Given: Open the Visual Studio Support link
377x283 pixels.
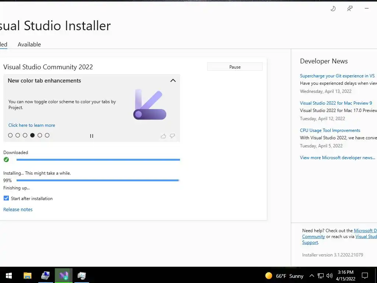Looking at the screenshot, I should pos(366,237).
